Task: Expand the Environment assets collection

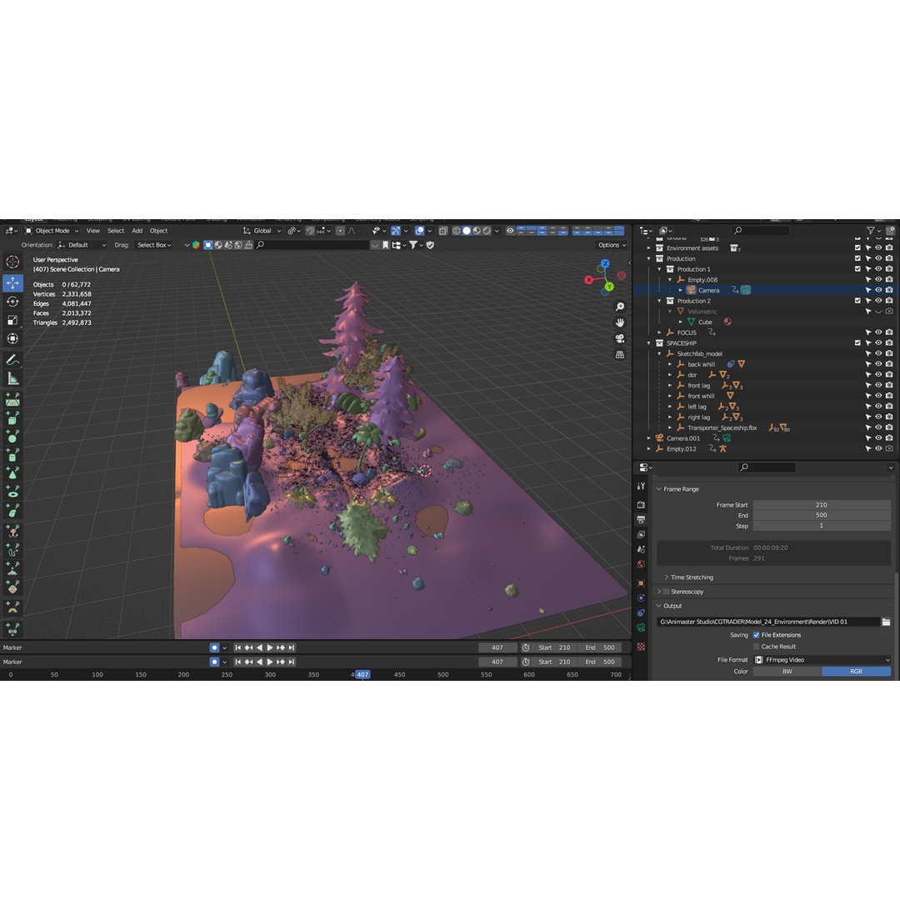Action: click(648, 248)
